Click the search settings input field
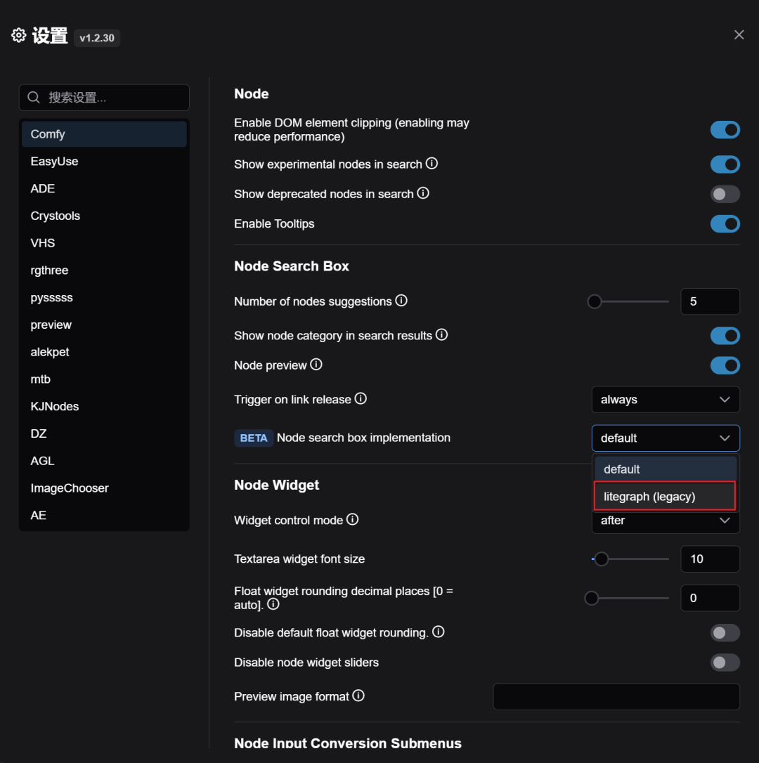Image resolution: width=759 pixels, height=763 pixels. coord(112,98)
